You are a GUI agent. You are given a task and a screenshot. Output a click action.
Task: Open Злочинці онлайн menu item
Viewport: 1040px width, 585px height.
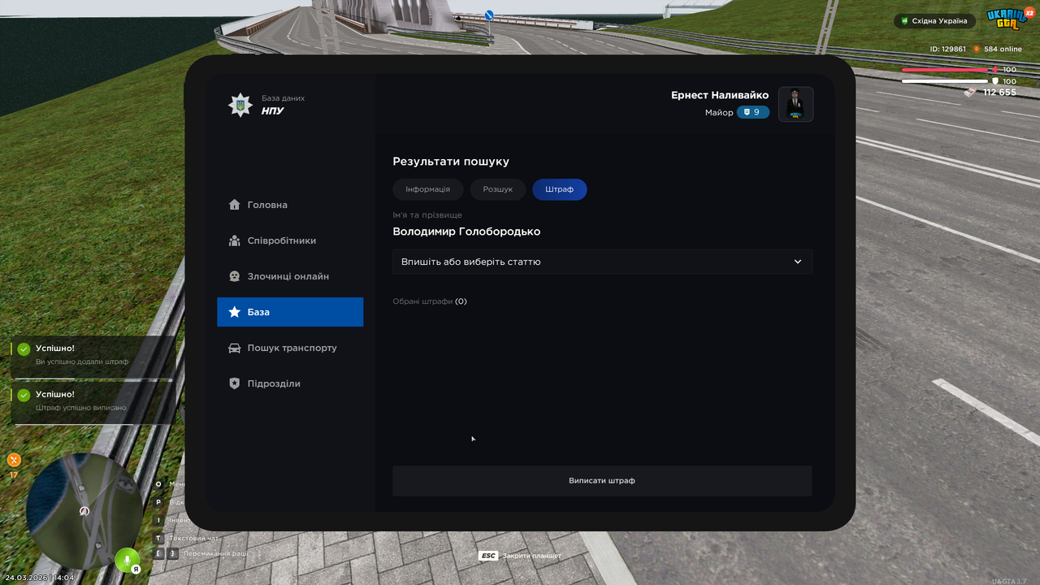pyautogui.click(x=290, y=276)
